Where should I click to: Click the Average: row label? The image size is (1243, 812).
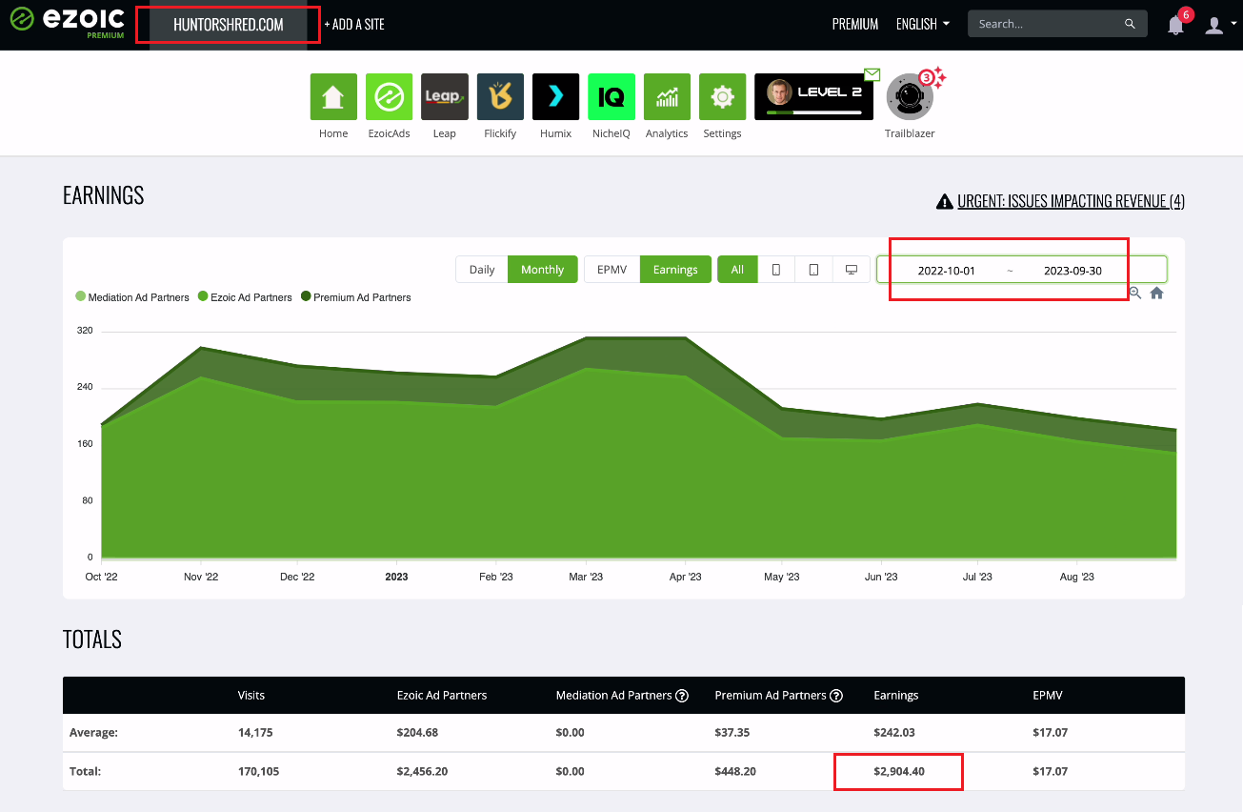(x=93, y=733)
